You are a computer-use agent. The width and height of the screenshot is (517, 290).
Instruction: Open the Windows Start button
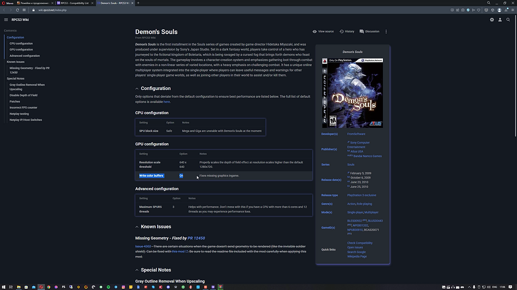(4, 287)
